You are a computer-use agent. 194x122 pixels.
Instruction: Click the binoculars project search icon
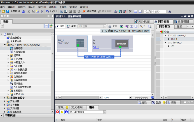tap(169, 11)
